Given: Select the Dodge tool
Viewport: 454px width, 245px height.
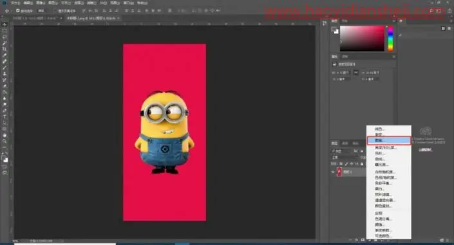Looking at the screenshot, I should [5, 104].
